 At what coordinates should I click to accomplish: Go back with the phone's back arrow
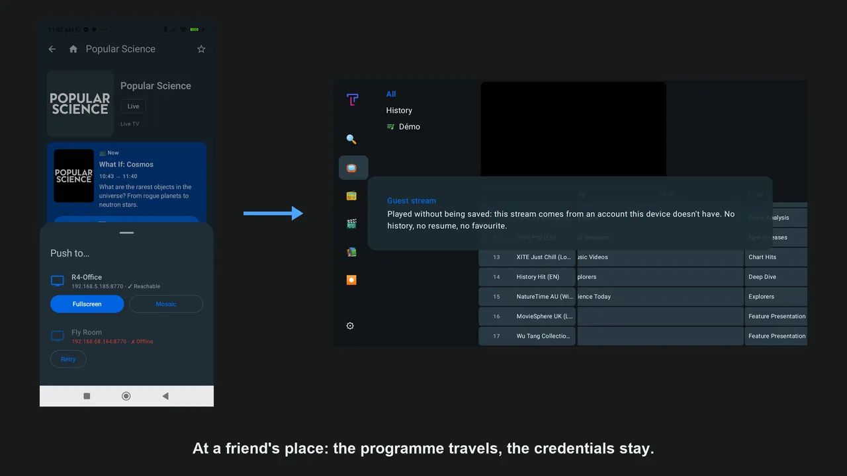(x=52, y=49)
